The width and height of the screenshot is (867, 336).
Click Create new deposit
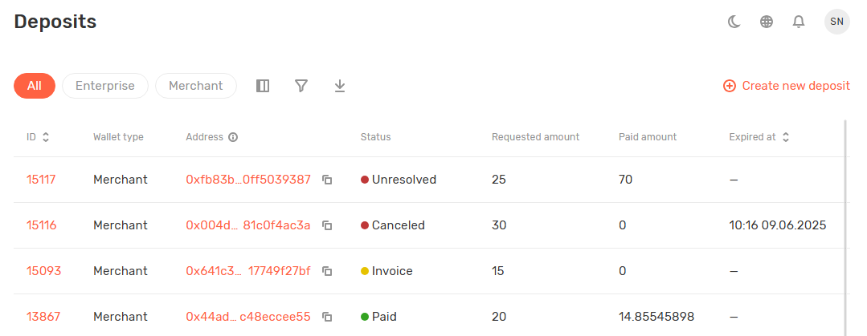787,86
